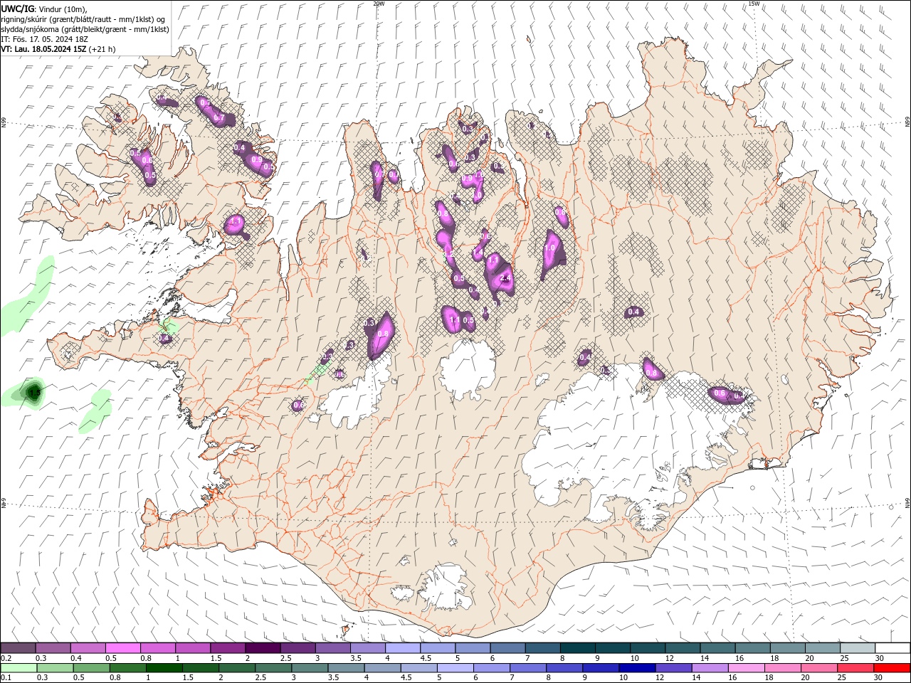Select the 'IT: Fös. 17. 05. 2024 18Z' line
This screenshot has width=911, height=683.
pos(43,39)
